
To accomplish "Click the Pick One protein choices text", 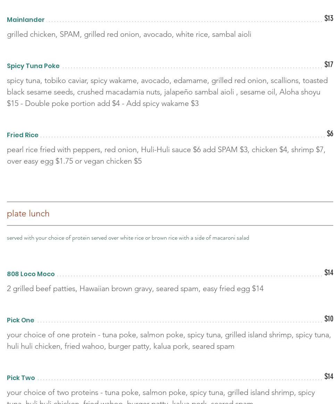I will click(x=169, y=341).
